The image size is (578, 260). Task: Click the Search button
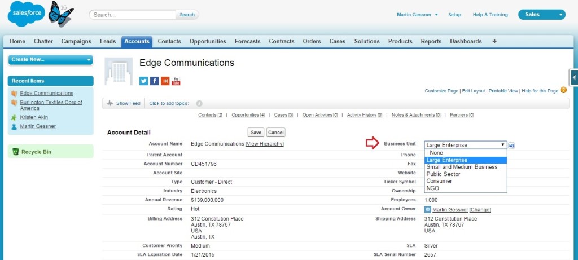(x=187, y=15)
